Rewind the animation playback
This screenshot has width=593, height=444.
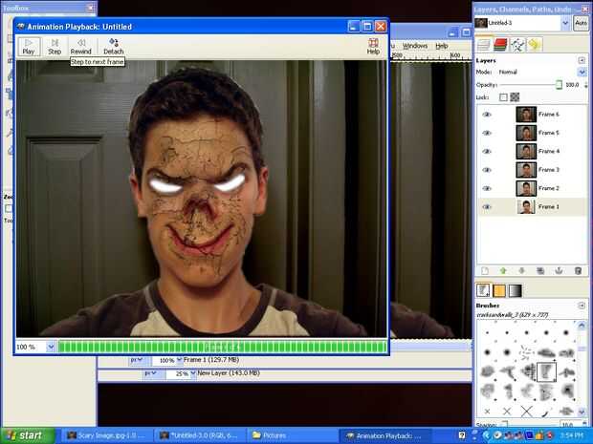point(80,47)
